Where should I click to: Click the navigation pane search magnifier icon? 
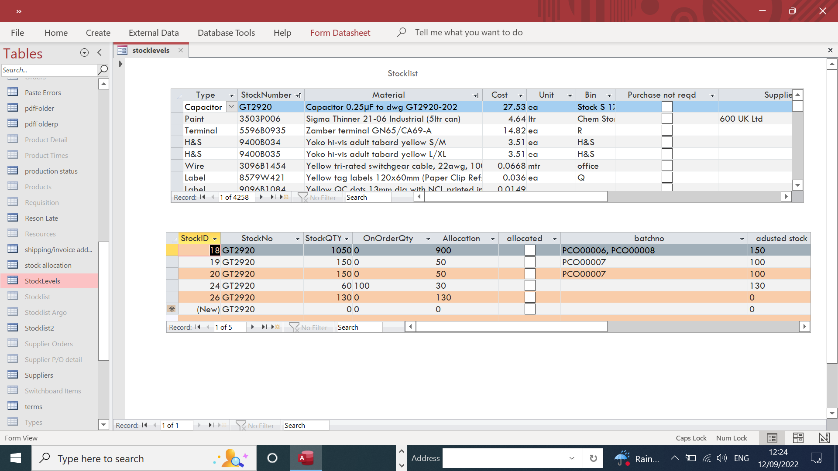[103, 70]
